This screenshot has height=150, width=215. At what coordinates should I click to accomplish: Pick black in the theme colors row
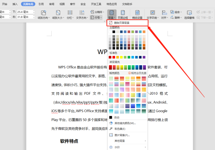[114, 32]
